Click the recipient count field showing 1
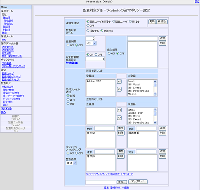Image resolution: width=200 pixels, height=190 pixels. (95, 59)
